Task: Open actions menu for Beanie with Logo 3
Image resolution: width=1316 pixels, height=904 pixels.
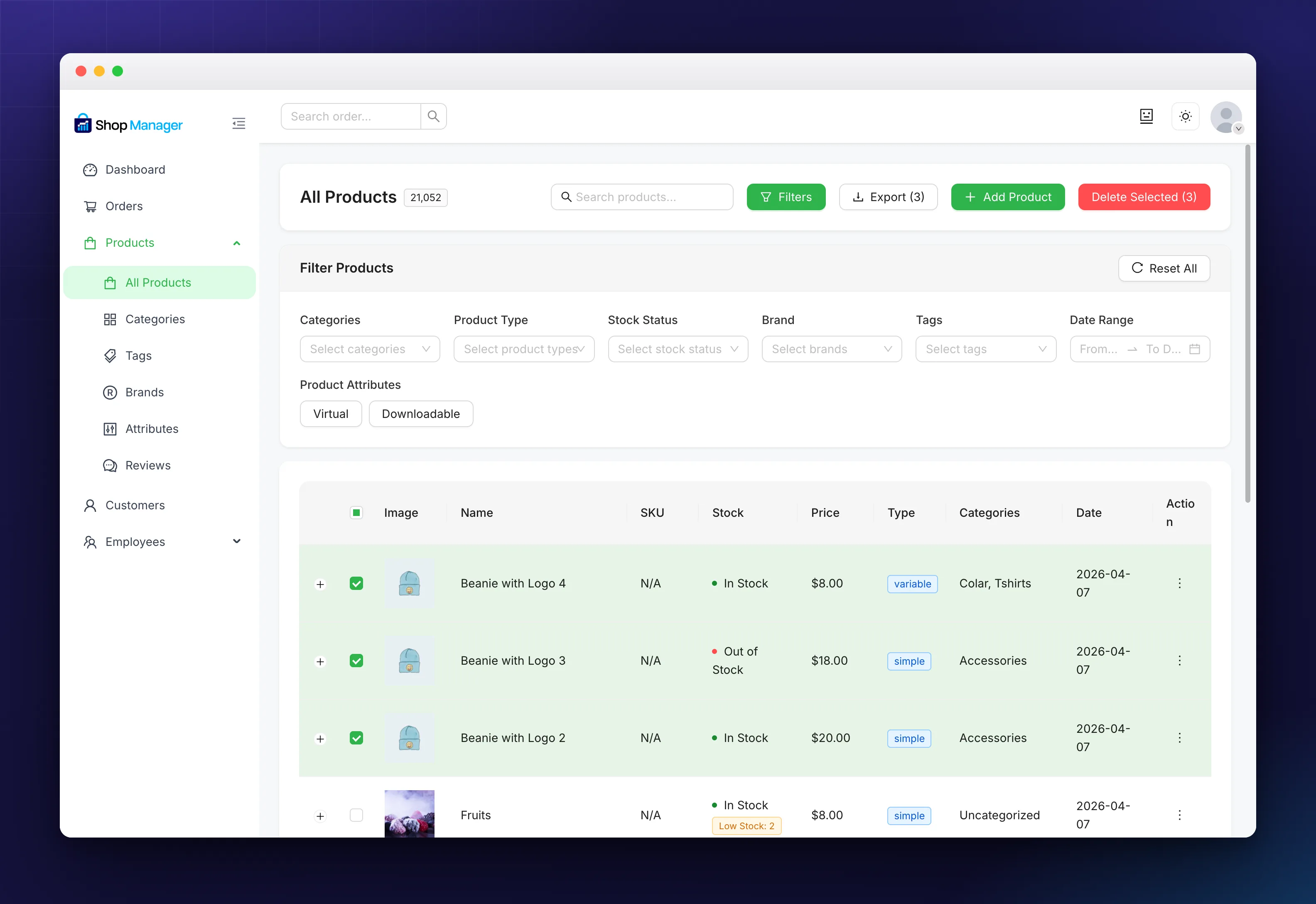Action: tap(1179, 661)
